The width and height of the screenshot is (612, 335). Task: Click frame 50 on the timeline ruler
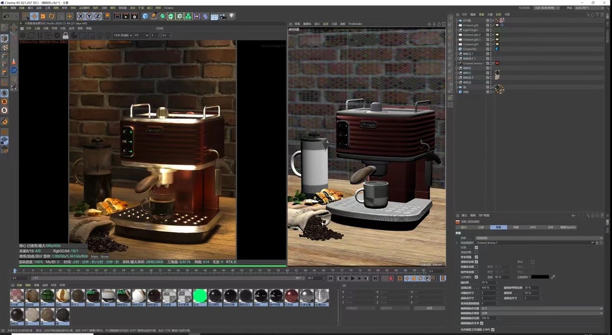241,270
